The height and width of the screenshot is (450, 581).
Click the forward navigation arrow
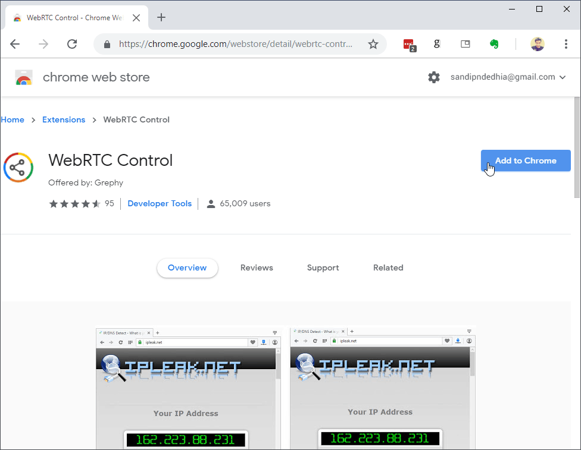[43, 44]
